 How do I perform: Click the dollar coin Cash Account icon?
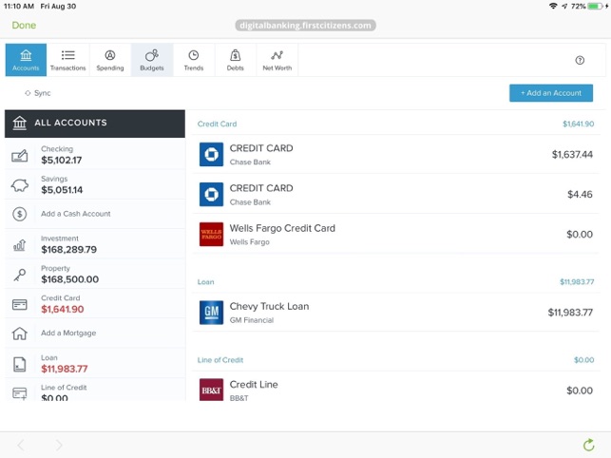pyautogui.click(x=20, y=214)
